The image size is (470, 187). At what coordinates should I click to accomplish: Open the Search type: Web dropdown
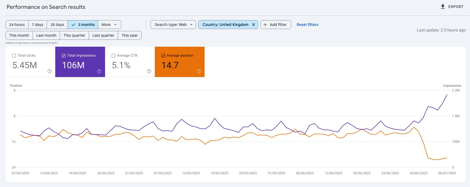click(x=173, y=25)
